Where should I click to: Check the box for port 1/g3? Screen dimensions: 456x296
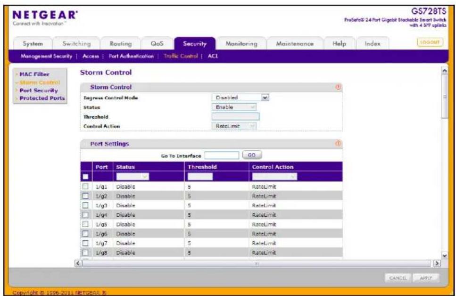(85, 206)
